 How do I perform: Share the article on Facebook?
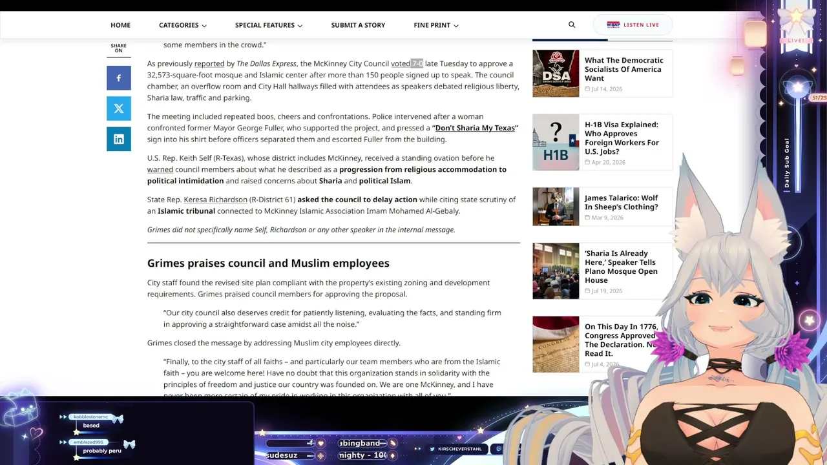pos(119,78)
